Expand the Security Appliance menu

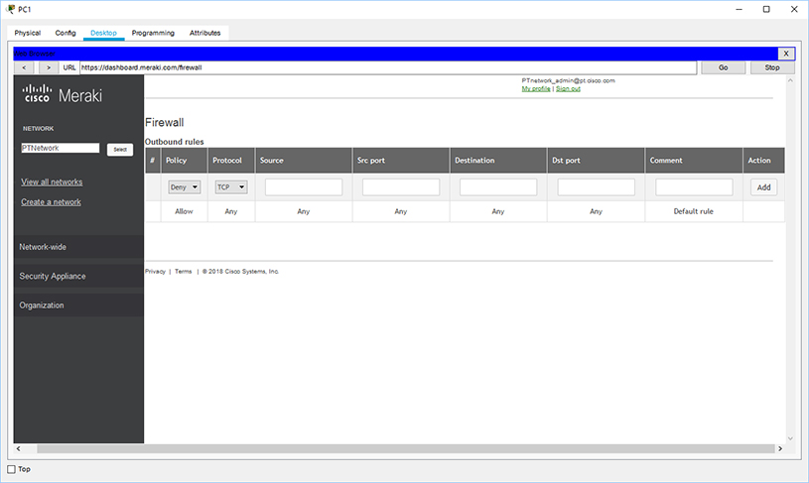point(79,276)
